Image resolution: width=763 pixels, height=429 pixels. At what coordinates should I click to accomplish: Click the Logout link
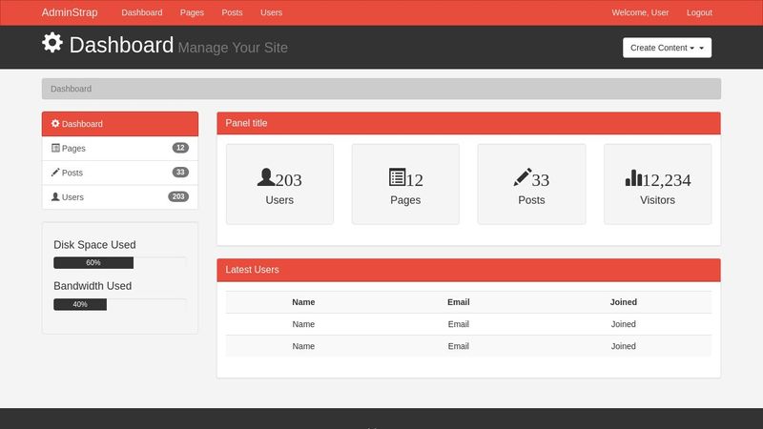(x=699, y=12)
